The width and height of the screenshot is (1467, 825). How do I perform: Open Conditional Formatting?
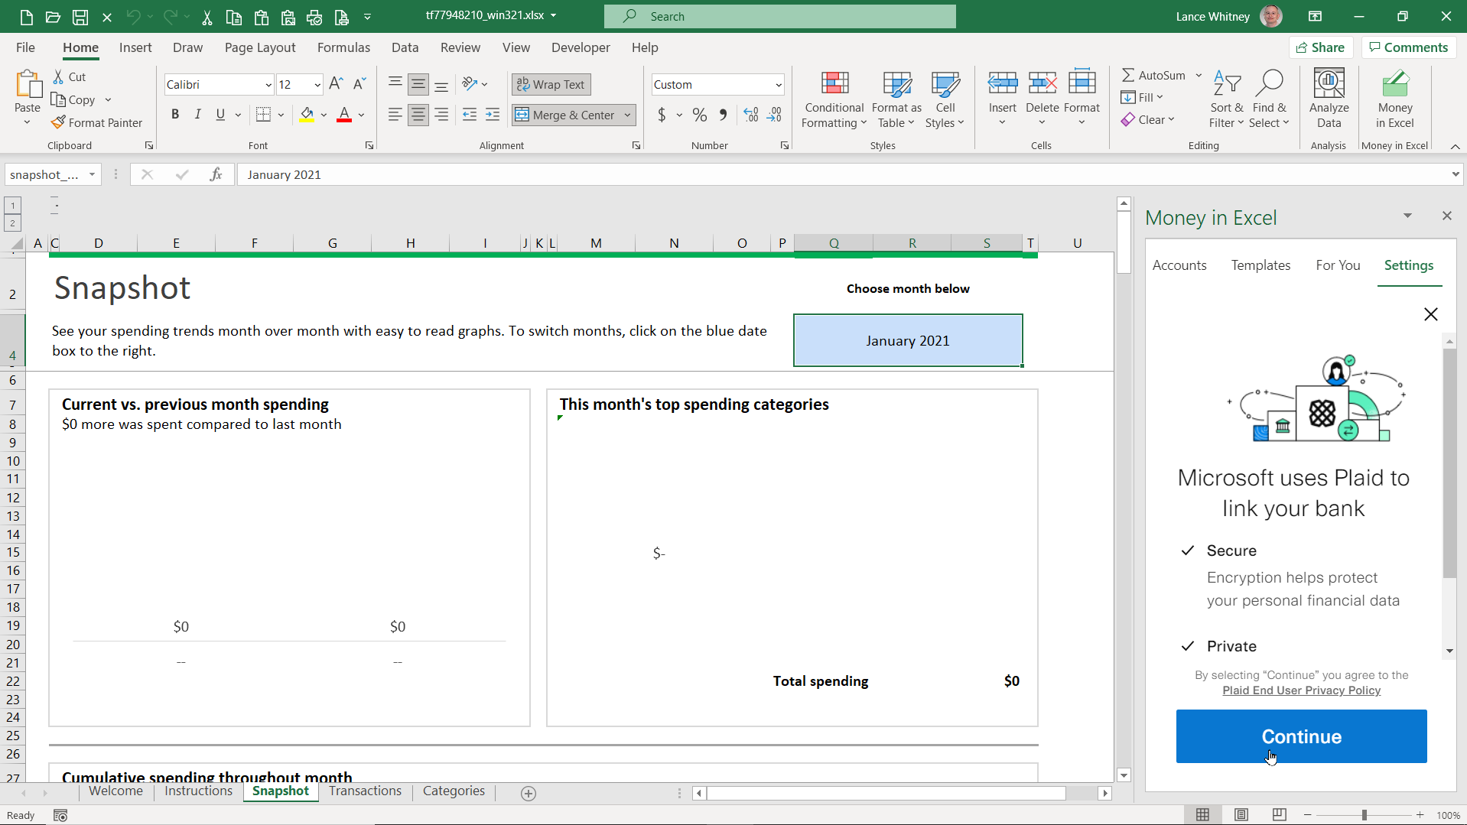click(834, 100)
